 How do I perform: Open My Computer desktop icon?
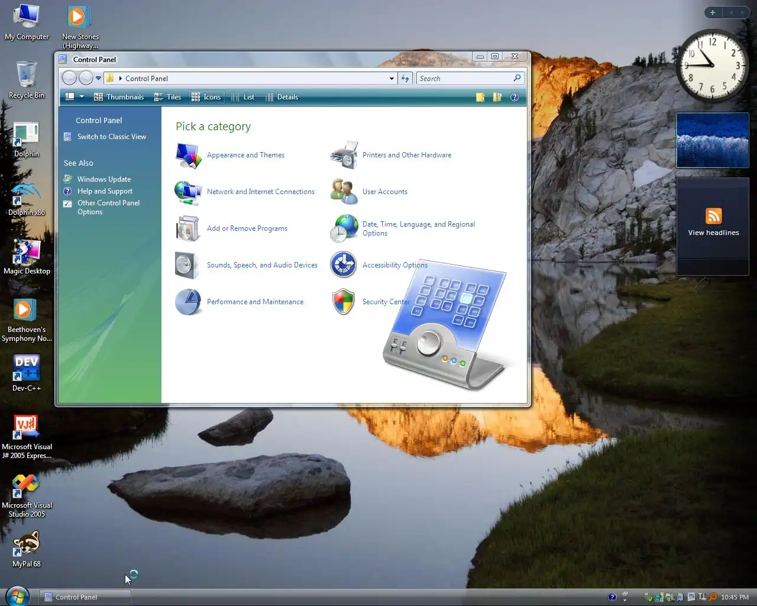[27, 22]
